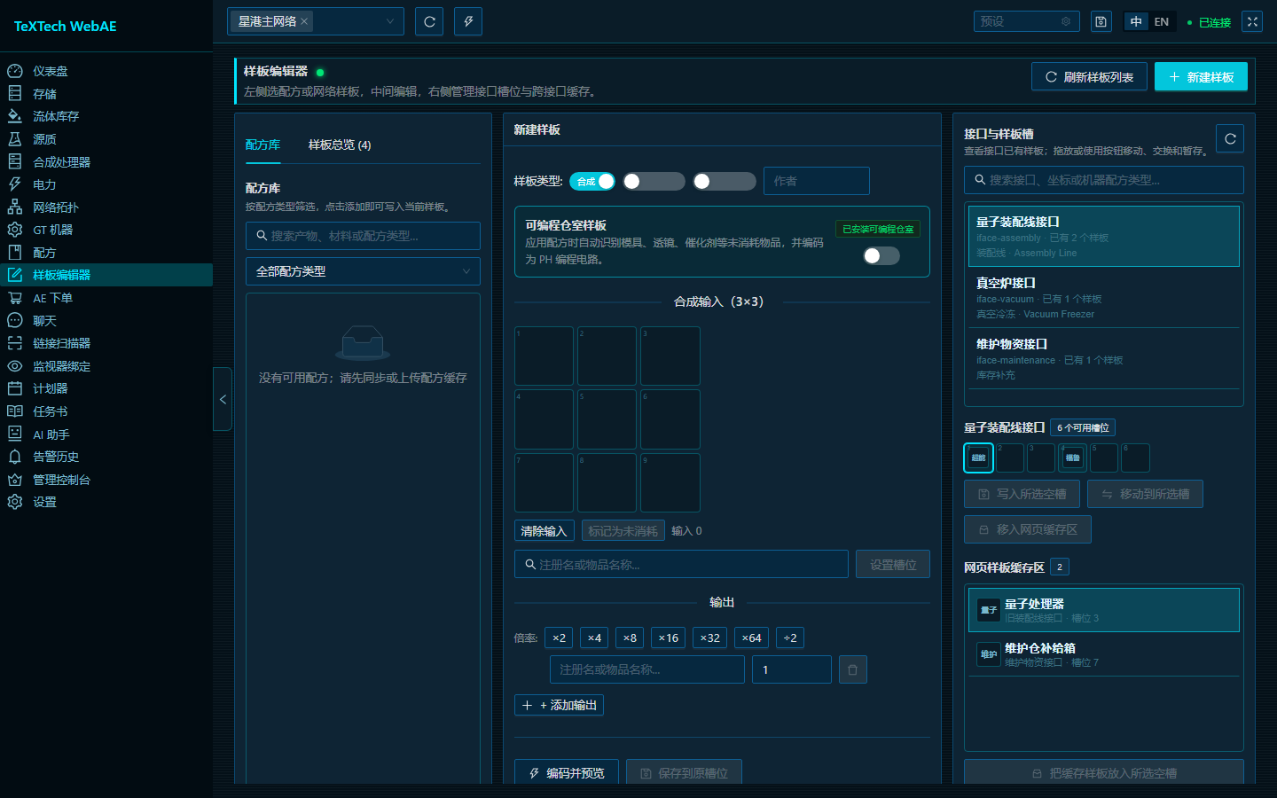The width and height of the screenshot is (1277, 798).
Task: Switch language to 中
Action: tap(1136, 21)
